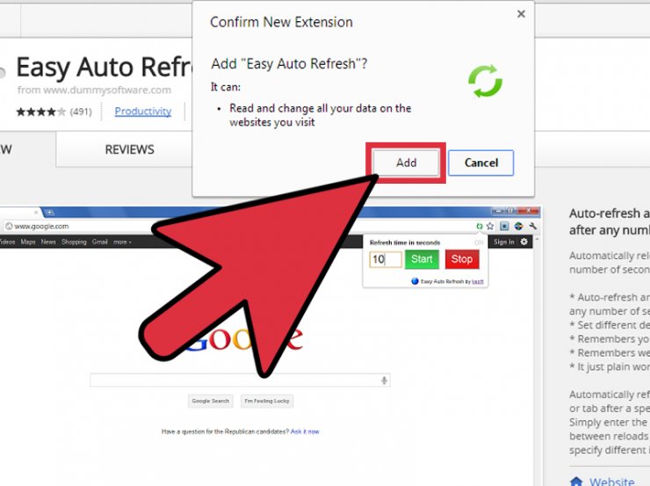
Task: Open Maps in the preview navigation bar
Action: pos(28,242)
